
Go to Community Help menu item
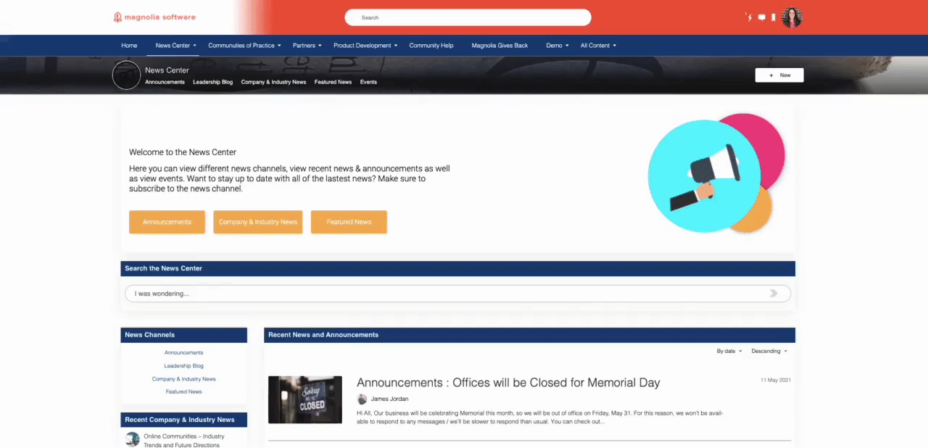[x=431, y=46]
